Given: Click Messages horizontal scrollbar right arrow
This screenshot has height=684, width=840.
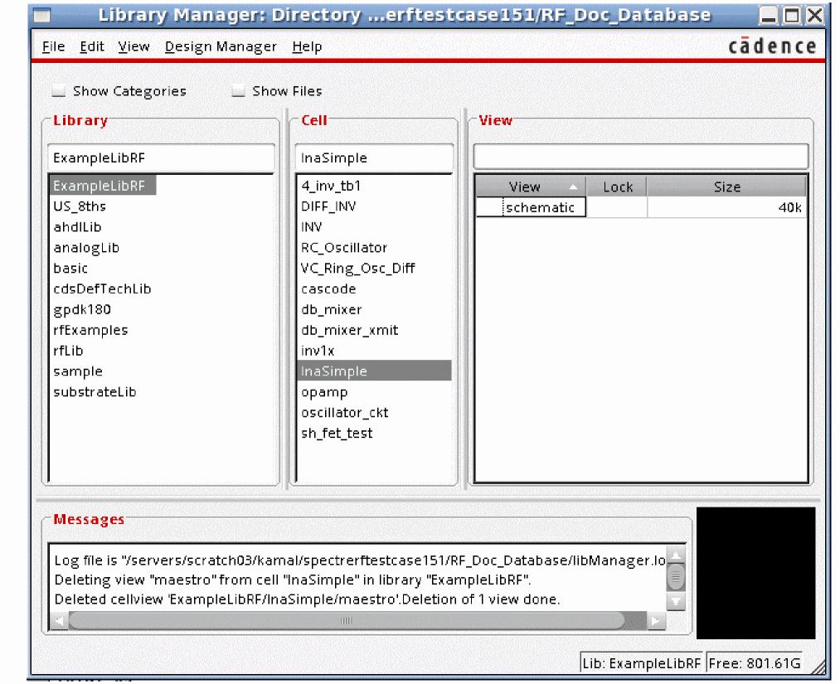Looking at the screenshot, I should 656,621.
